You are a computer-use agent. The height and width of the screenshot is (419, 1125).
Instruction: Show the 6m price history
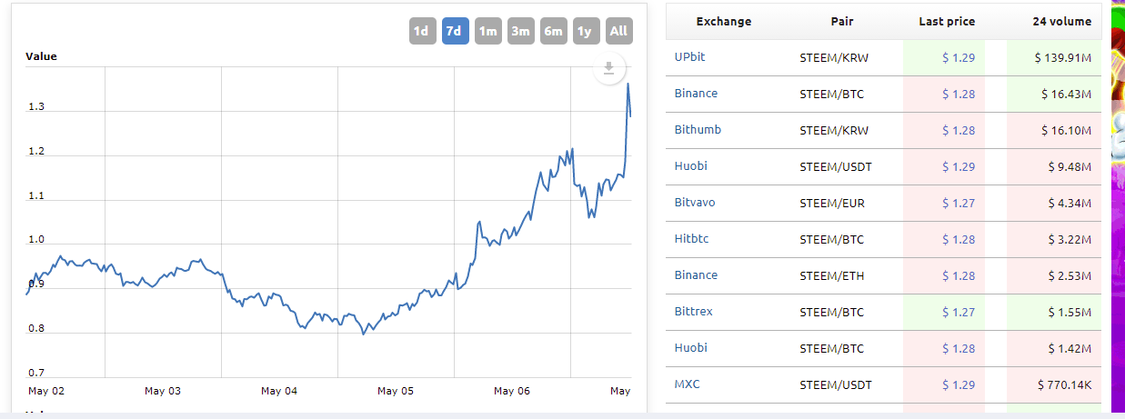coord(553,31)
